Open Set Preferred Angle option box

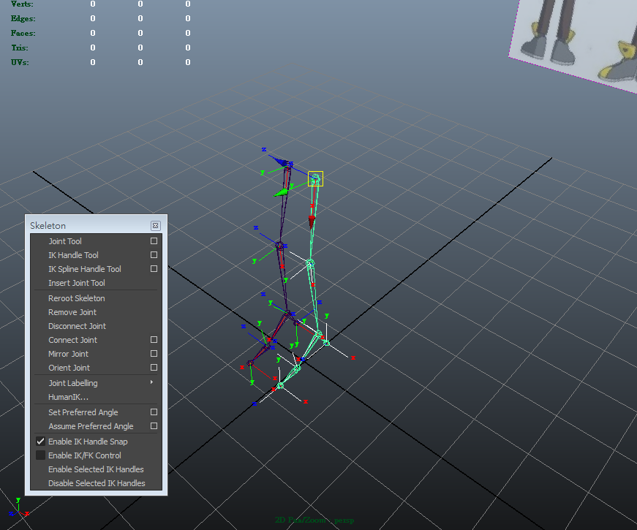(x=154, y=412)
